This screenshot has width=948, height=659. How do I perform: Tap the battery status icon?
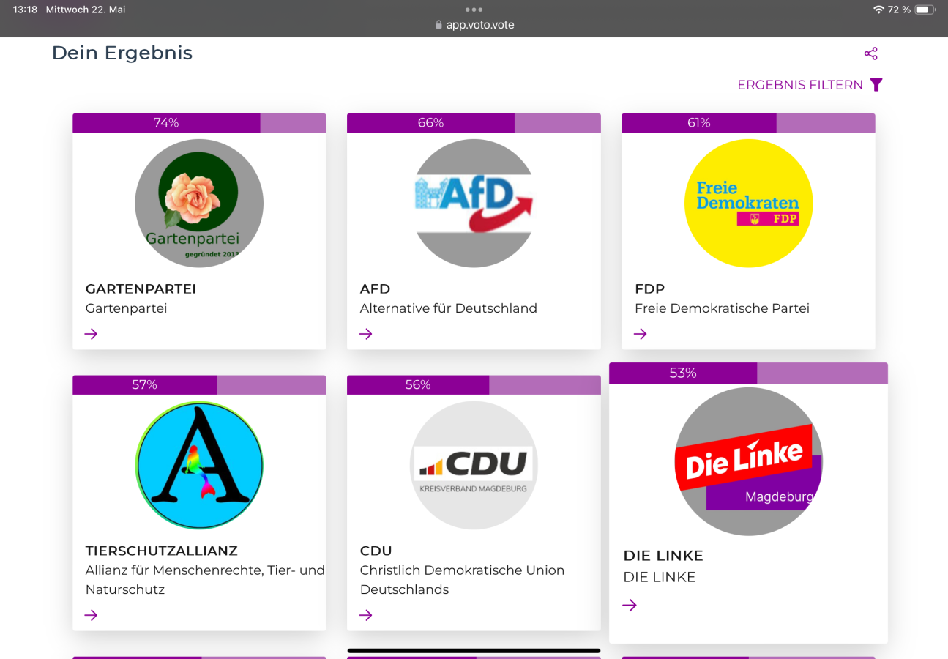(925, 10)
